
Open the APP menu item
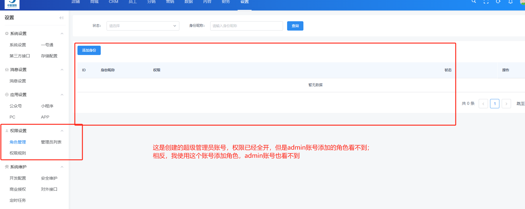[45, 117]
